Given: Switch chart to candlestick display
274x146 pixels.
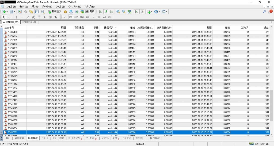Looking at the screenshot, I should [x=106, y=12].
